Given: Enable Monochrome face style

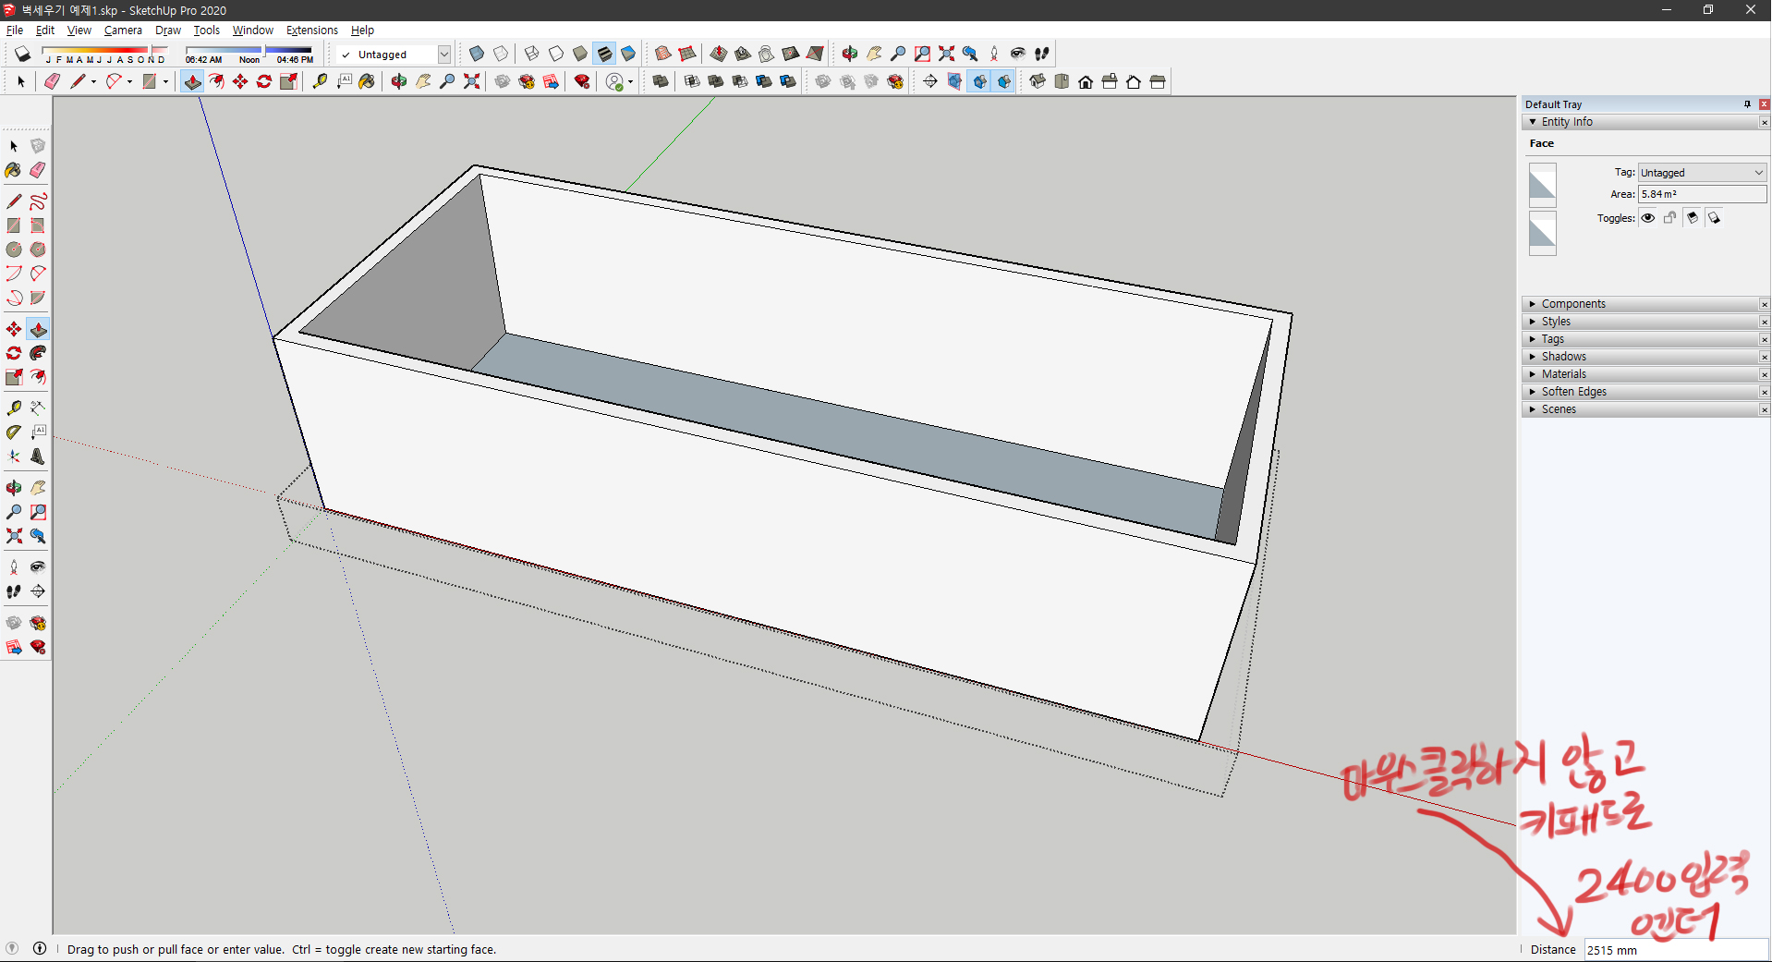Looking at the screenshot, I should (628, 54).
